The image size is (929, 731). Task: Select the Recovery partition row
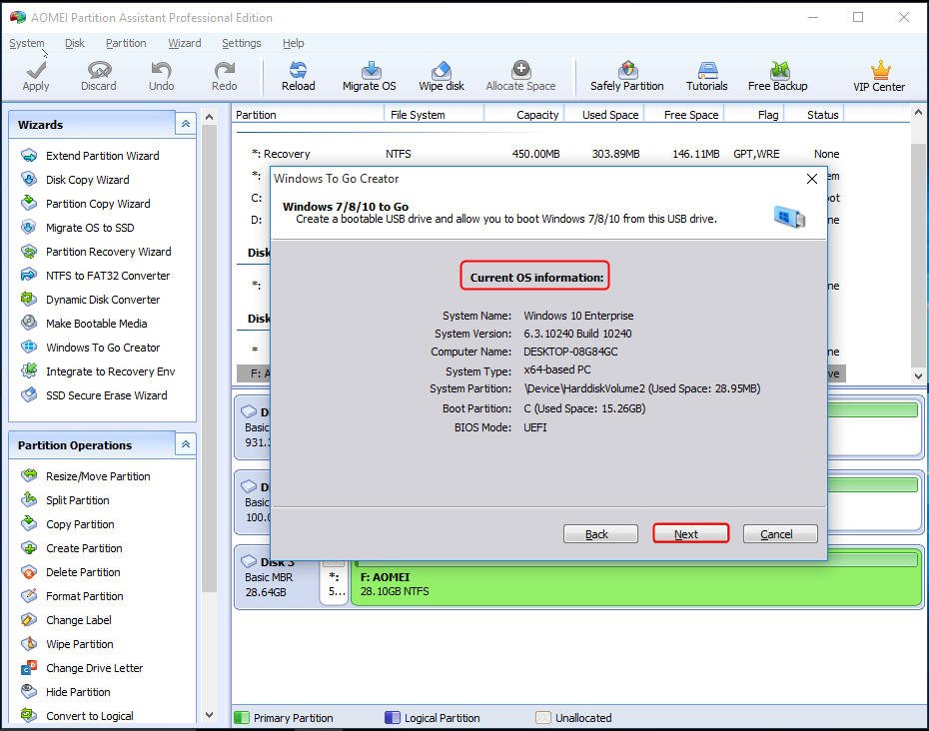pyautogui.click(x=541, y=154)
